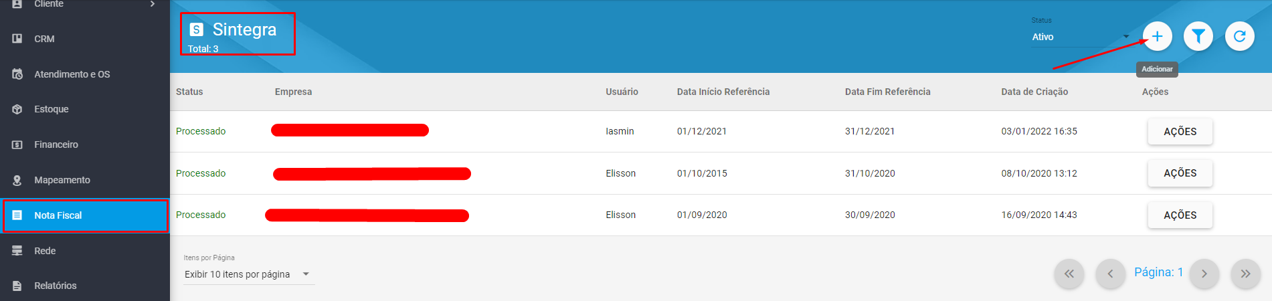Image resolution: width=1272 pixels, height=301 pixels.
Task: Sort by Data de Criação column header
Action: click(1034, 92)
